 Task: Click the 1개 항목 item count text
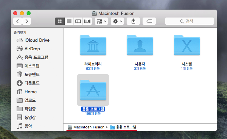[187, 69]
